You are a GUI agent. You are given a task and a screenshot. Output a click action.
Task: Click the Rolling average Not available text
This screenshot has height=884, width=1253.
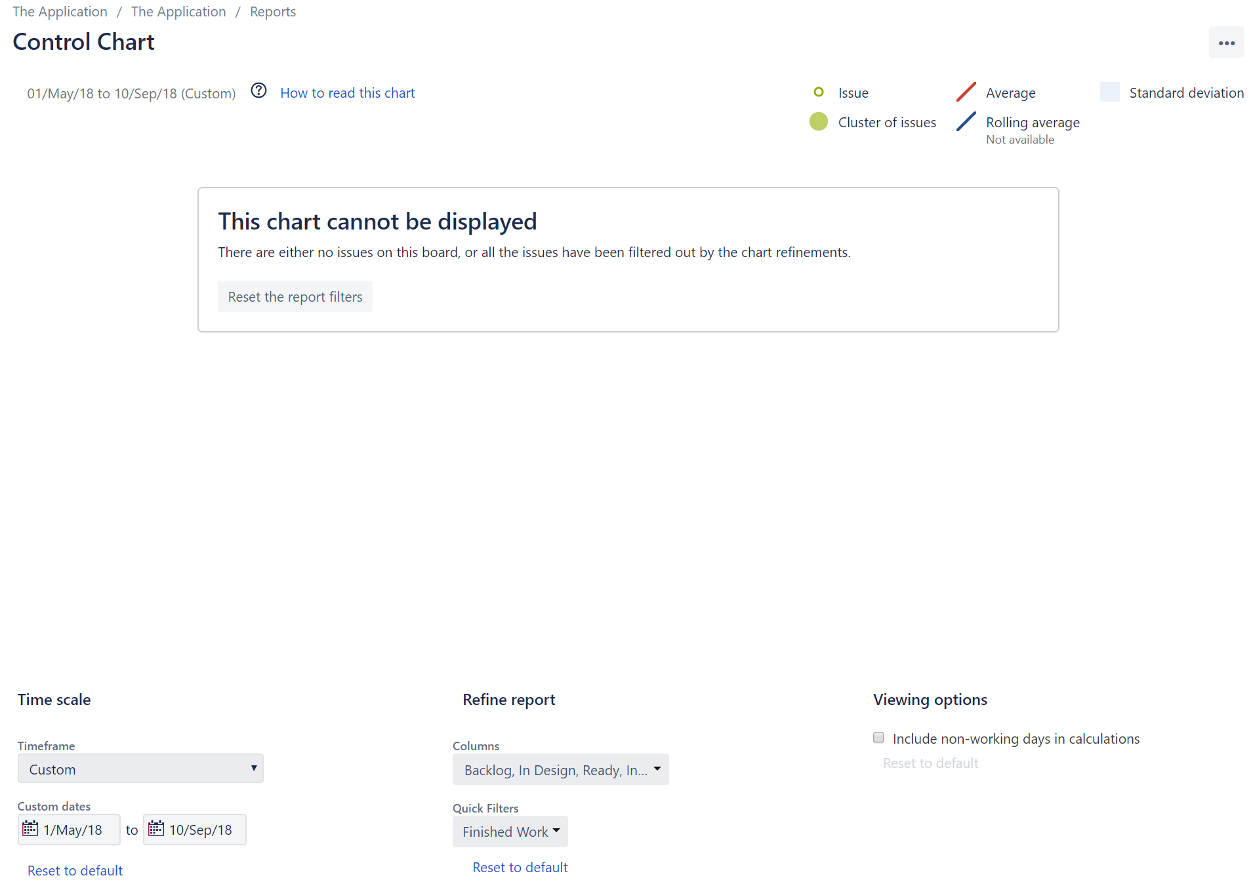tap(1020, 140)
